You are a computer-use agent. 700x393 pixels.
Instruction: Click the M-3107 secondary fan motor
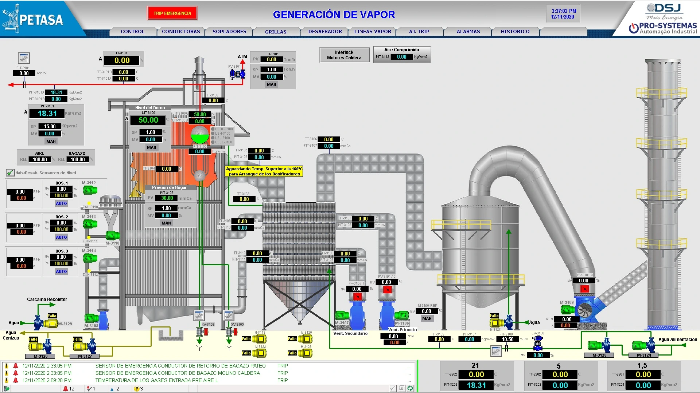[x=342, y=315]
